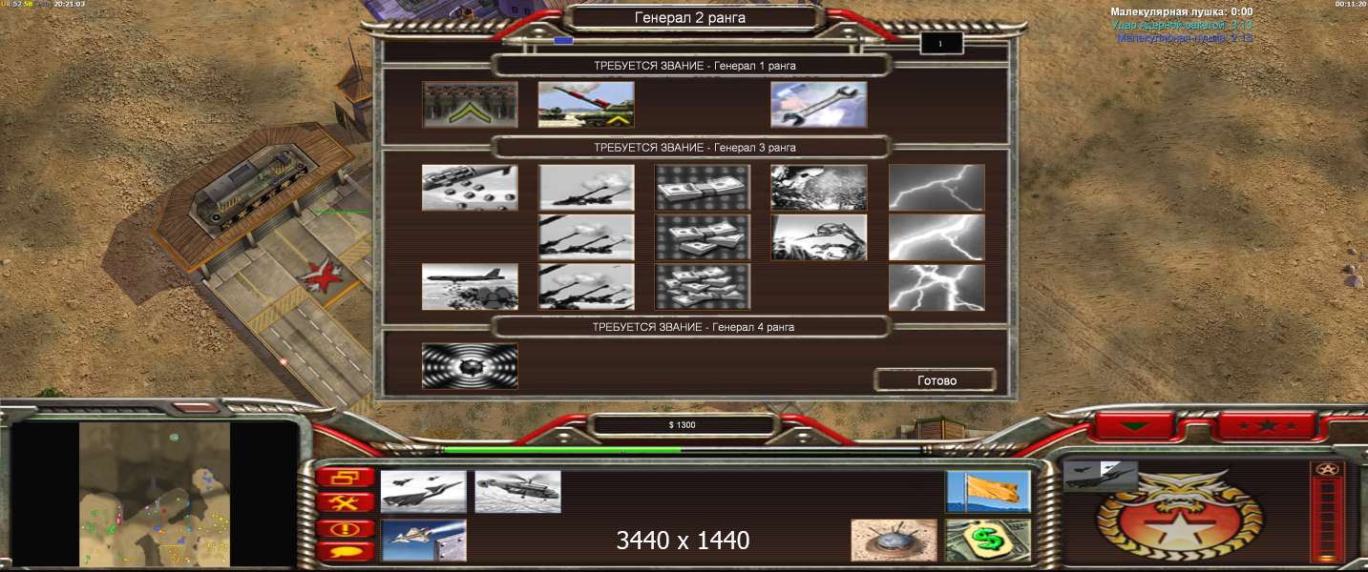Select the cluster mines bomb-drop icon
Image resolution: width=1368 pixels, height=572 pixels.
(x=471, y=188)
